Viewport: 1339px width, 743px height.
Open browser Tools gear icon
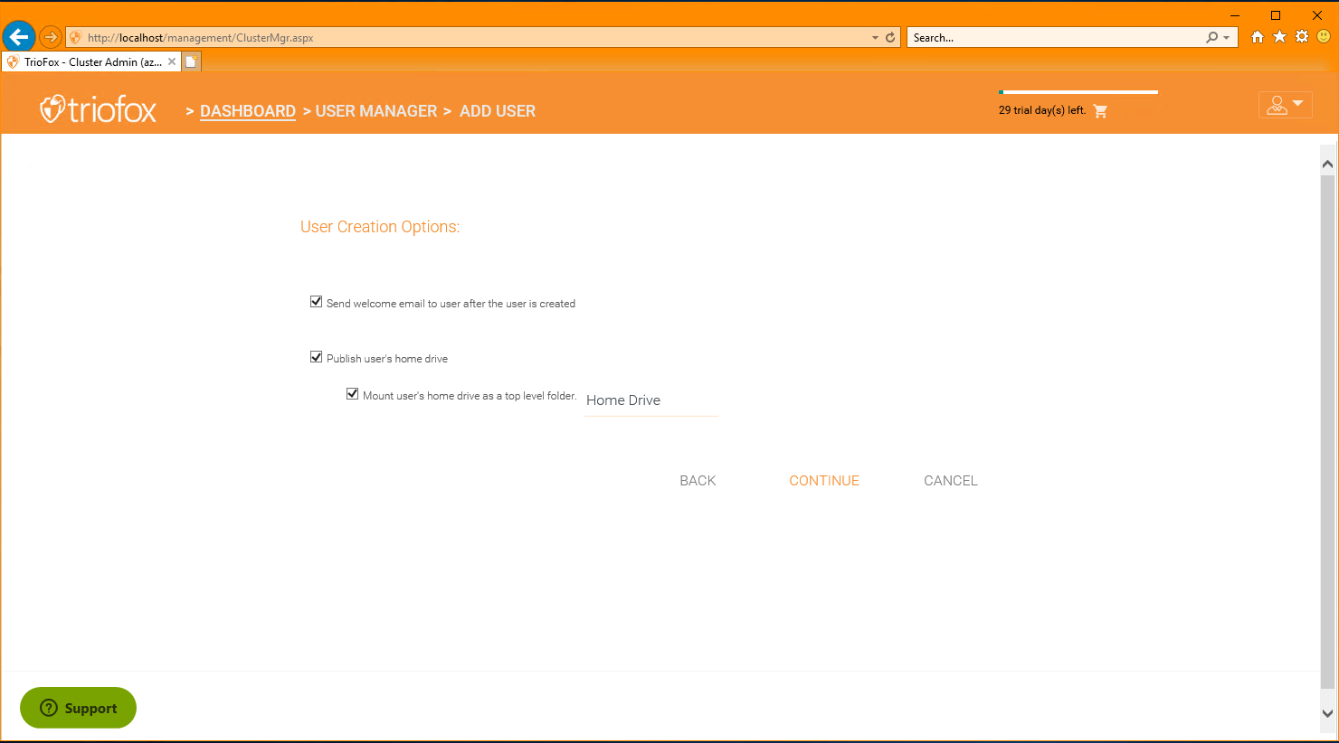coord(1302,37)
